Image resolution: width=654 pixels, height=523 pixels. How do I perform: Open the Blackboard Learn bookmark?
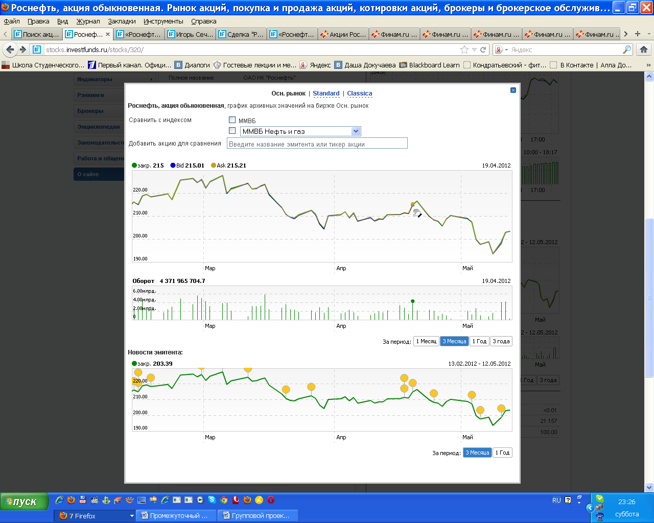click(x=429, y=65)
